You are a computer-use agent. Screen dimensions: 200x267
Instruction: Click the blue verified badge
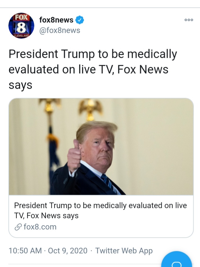point(79,20)
